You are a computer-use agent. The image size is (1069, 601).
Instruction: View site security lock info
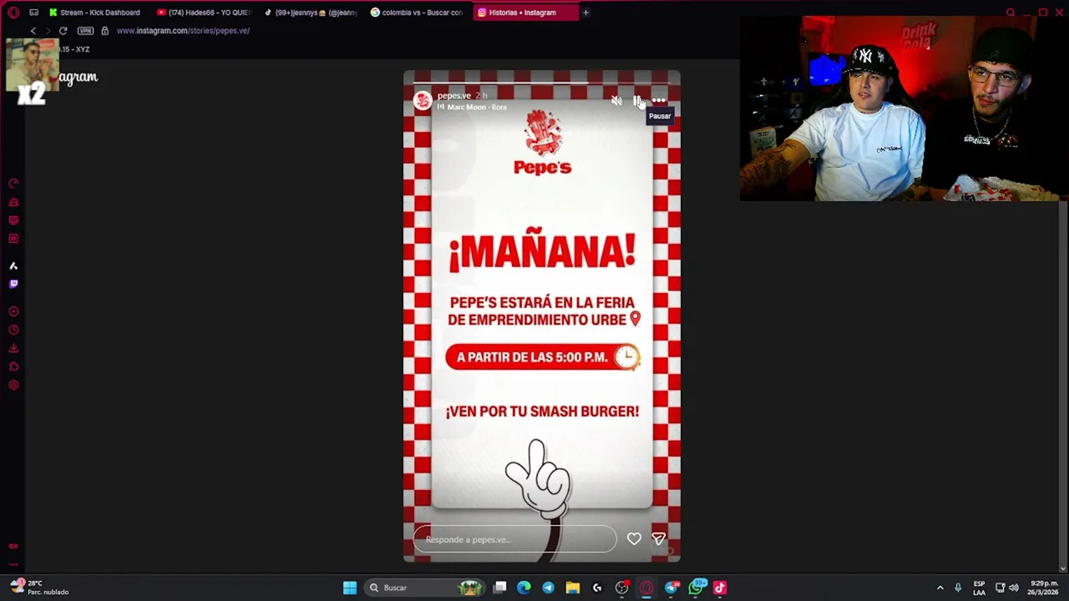pyautogui.click(x=104, y=31)
